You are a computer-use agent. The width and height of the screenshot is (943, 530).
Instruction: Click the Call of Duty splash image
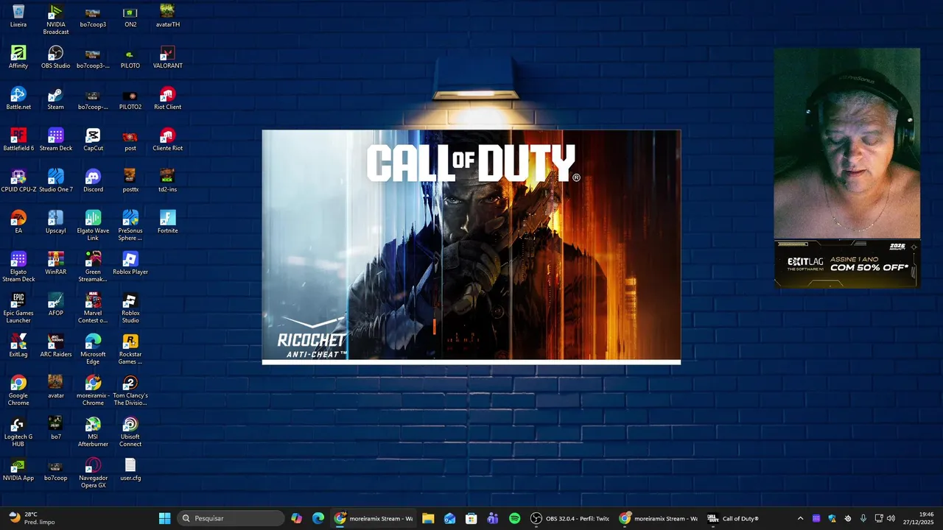pyautogui.click(x=471, y=247)
